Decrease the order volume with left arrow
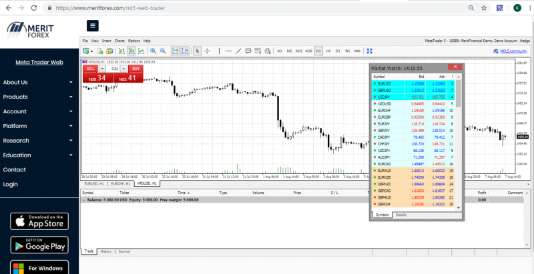Screen dimensions: 534x274 tap(102, 69)
